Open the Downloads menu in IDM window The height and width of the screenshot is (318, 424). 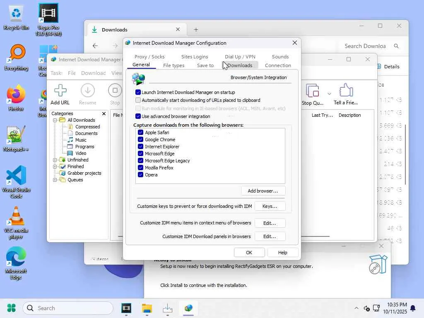pyautogui.click(x=93, y=73)
